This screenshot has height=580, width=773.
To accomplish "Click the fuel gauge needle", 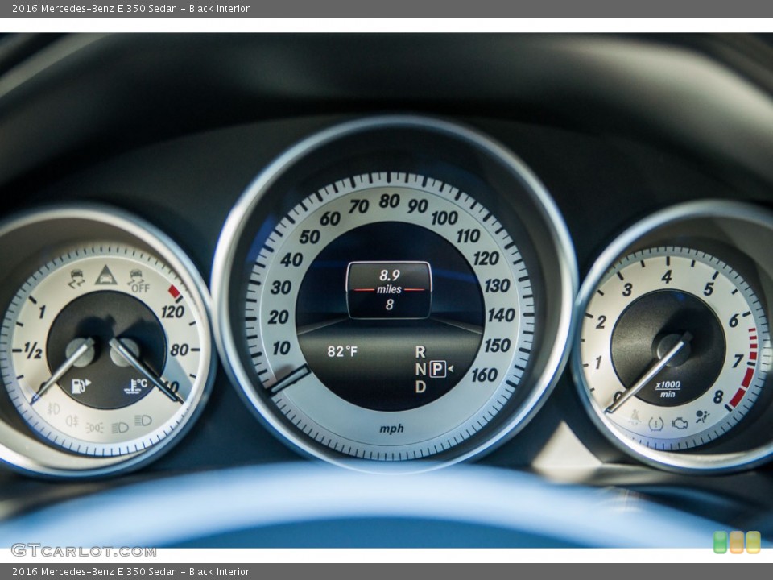I will [x=62, y=371].
